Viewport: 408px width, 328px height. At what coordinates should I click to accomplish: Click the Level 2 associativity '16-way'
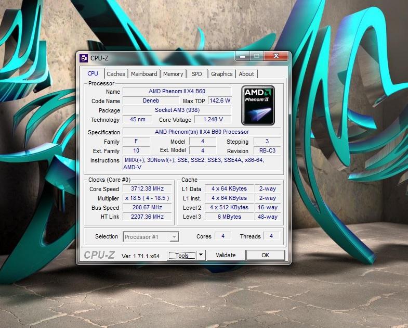[268, 208]
